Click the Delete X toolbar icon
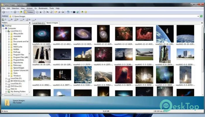This screenshot has width=205, height=117. click(47, 12)
